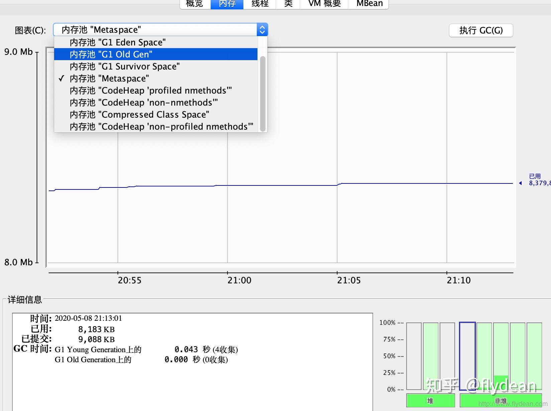Pick 内存池 "G1 Survivor Space" entry

pos(156,66)
